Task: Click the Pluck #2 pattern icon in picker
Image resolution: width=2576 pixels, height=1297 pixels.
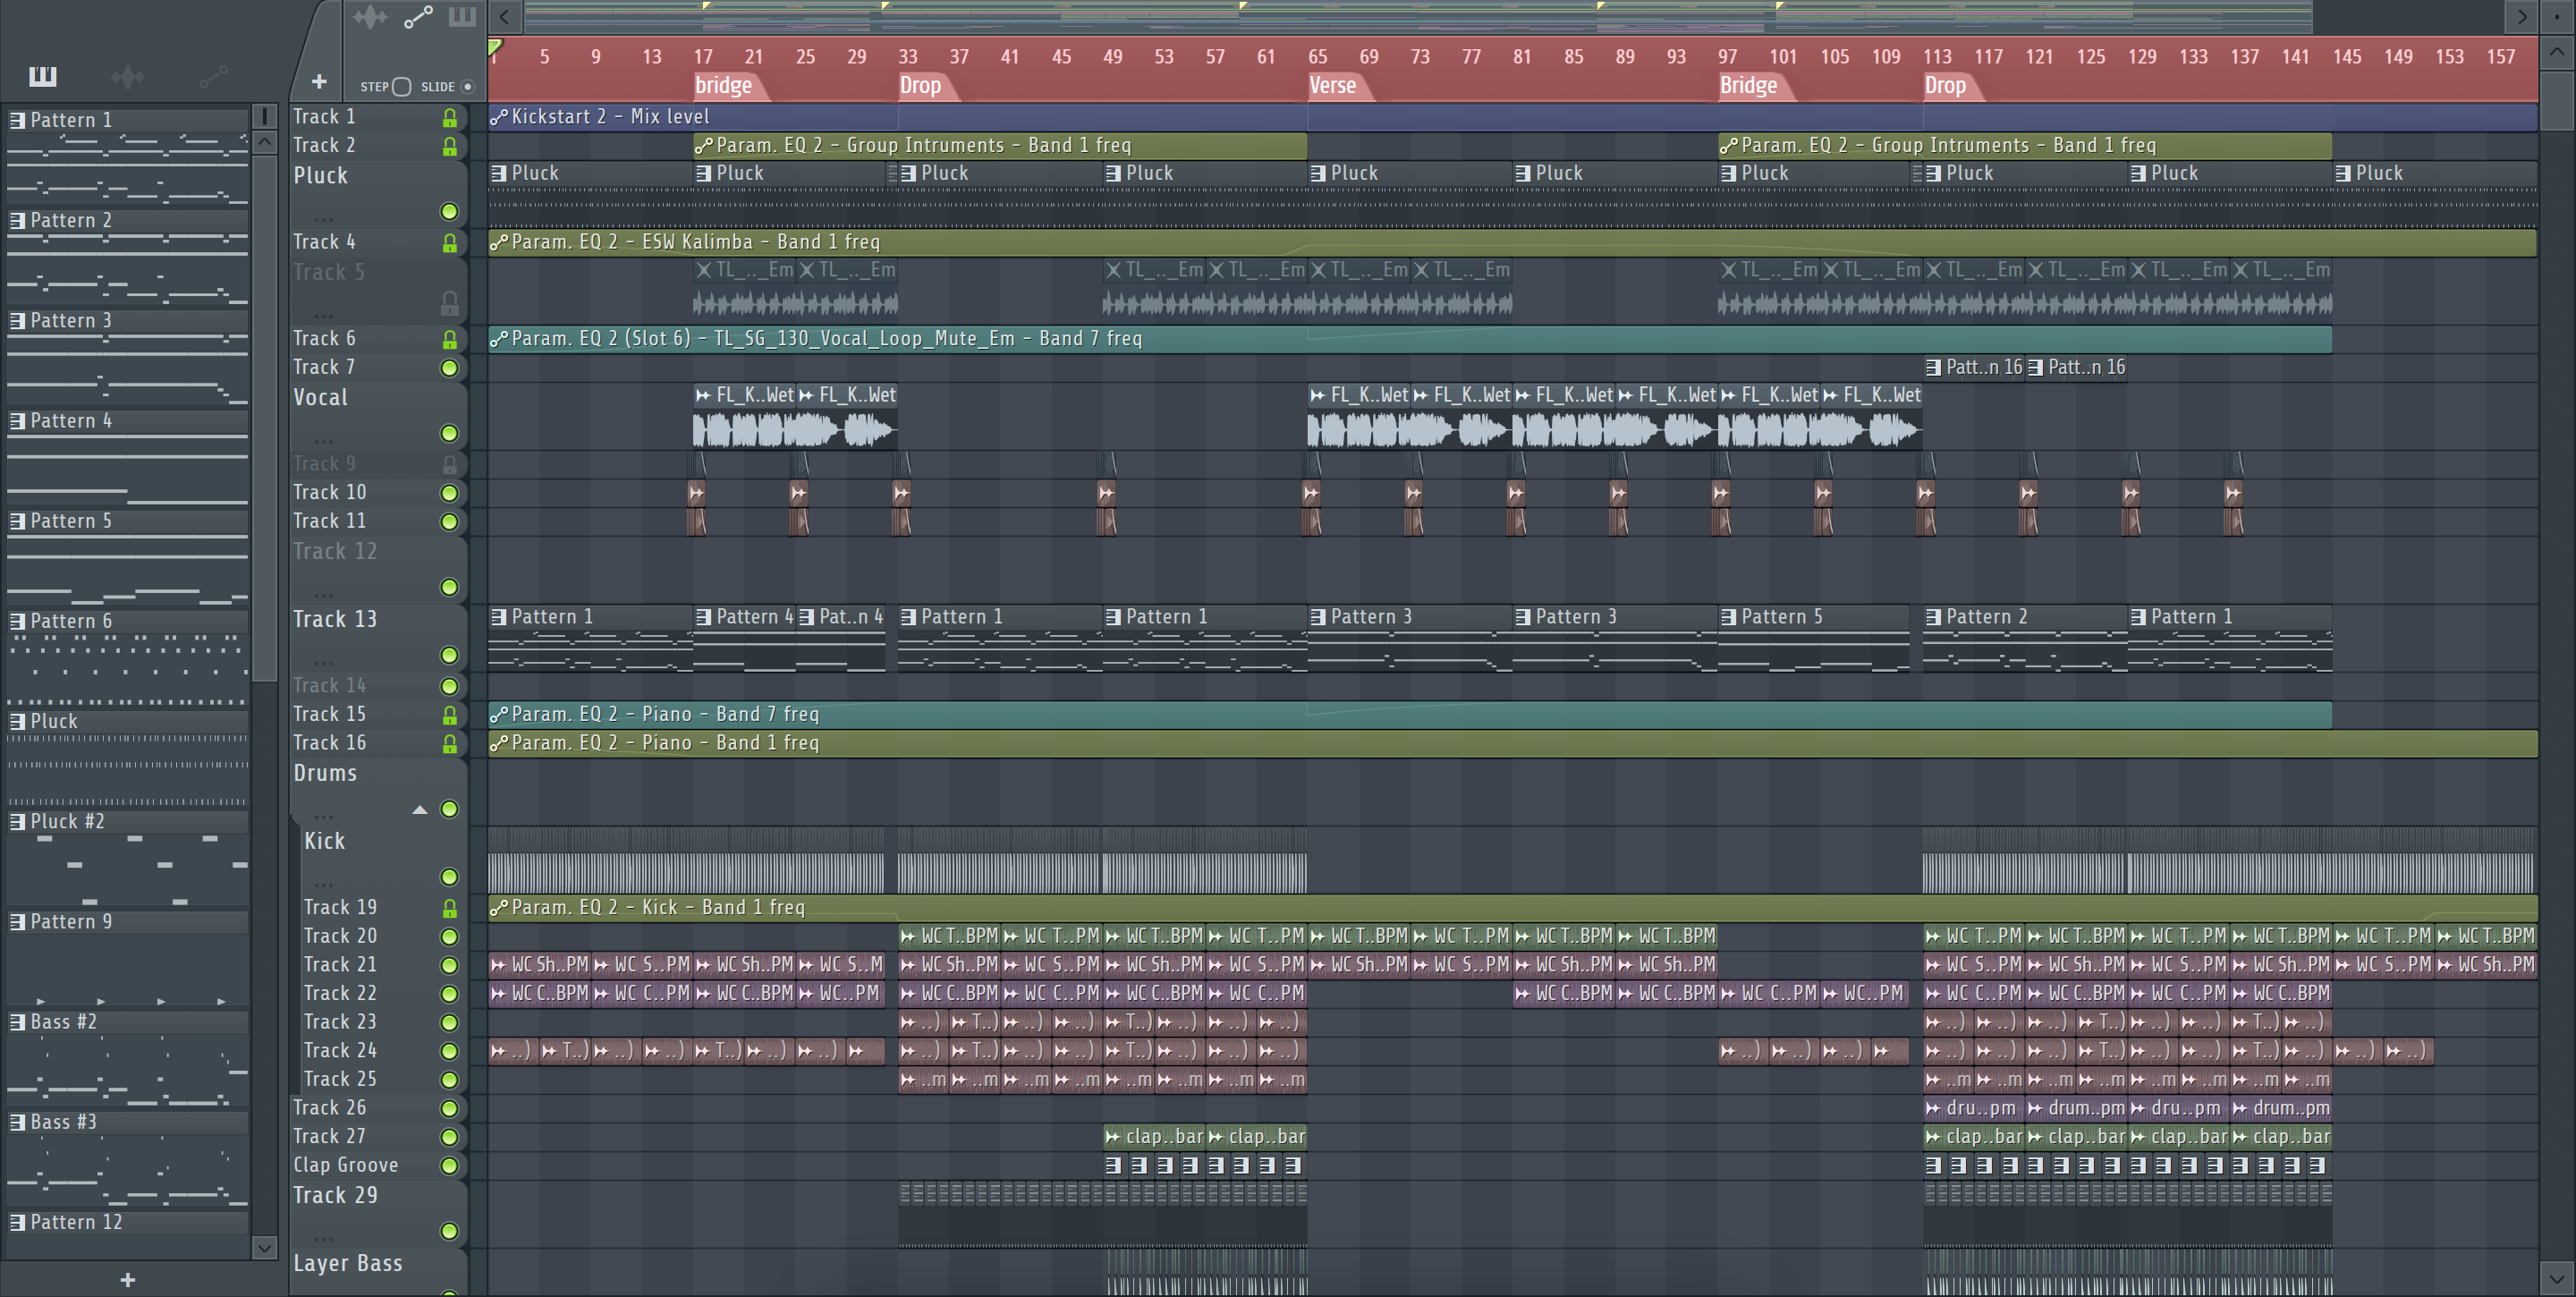Action: coord(17,822)
